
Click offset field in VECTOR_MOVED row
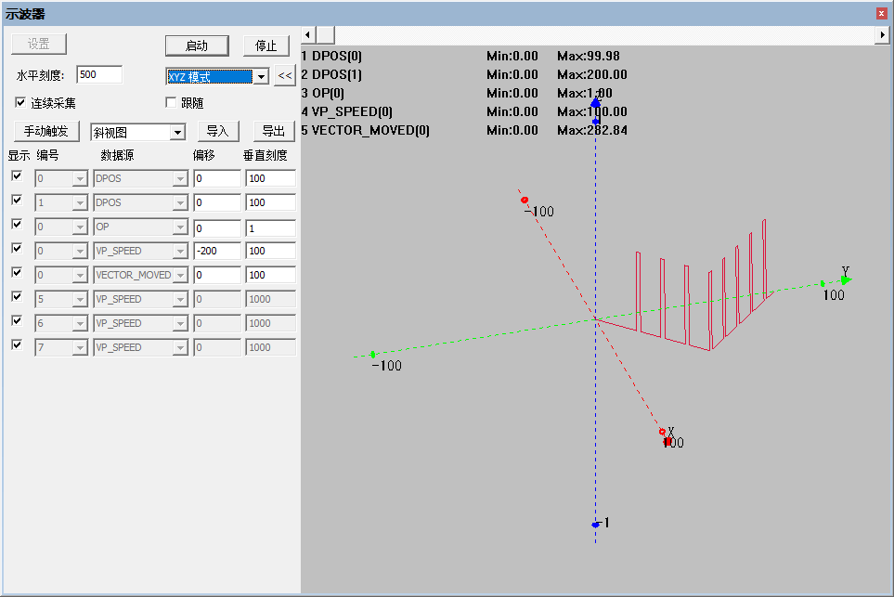click(217, 275)
